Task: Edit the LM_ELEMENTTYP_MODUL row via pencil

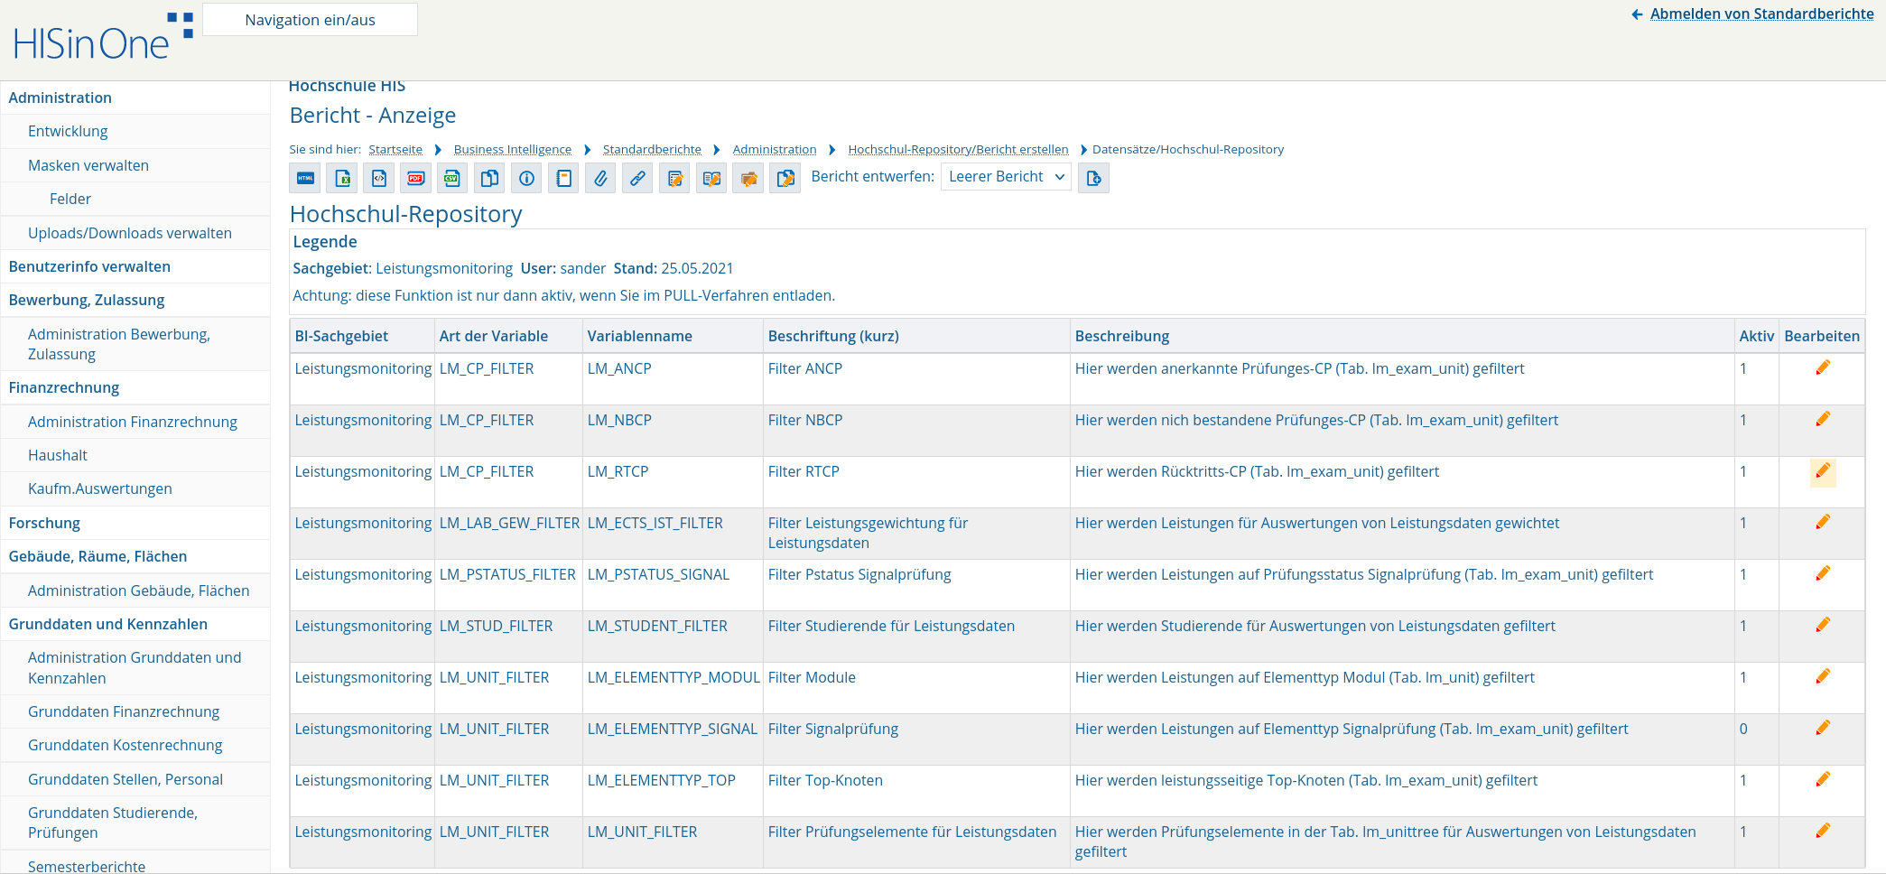Action: pyautogui.click(x=1823, y=676)
